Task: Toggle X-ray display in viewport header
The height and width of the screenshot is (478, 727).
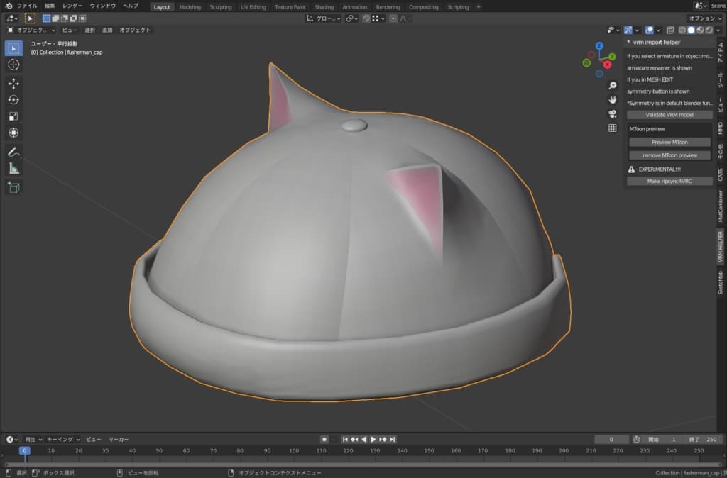Action: coord(670,30)
